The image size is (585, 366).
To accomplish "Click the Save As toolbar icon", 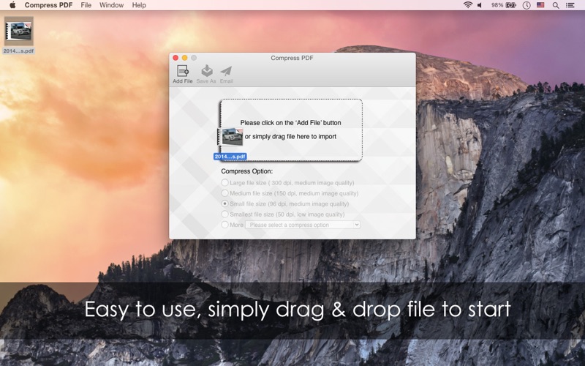I will click(x=206, y=72).
